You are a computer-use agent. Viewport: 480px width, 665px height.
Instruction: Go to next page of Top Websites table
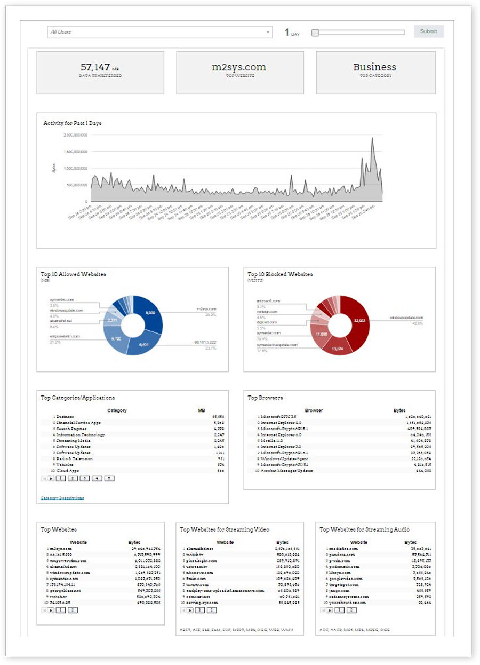pyautogui.click(x=51, y=609)
